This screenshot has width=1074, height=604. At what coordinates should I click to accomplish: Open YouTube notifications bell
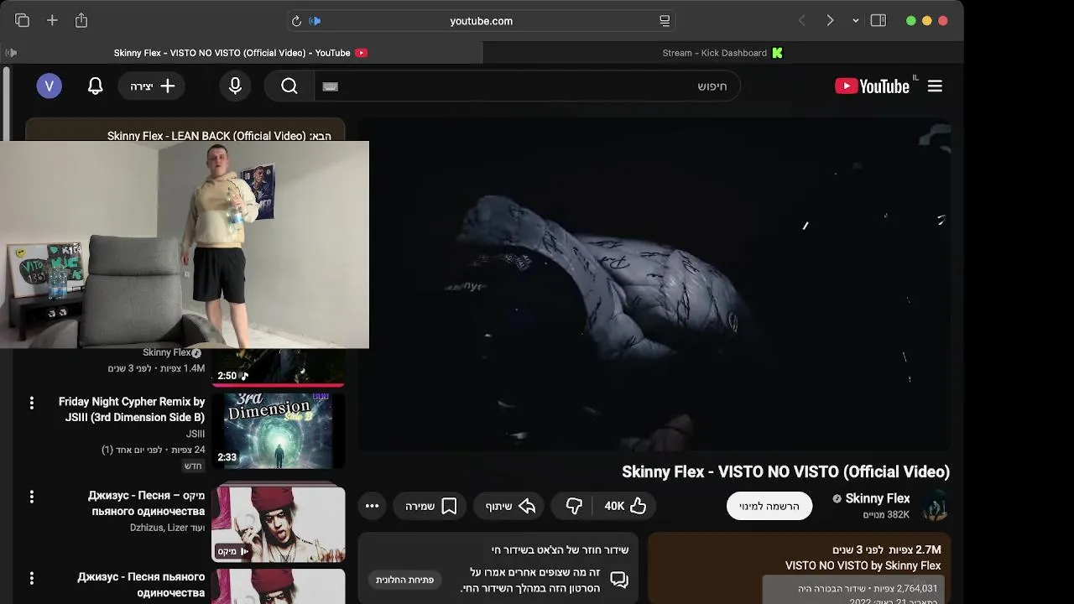pyautogui.click(x=96, y=86)
